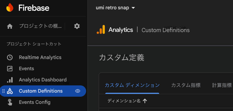Click the Events chart icon
The width and height of the screenshot is (233, 111).
10,69
